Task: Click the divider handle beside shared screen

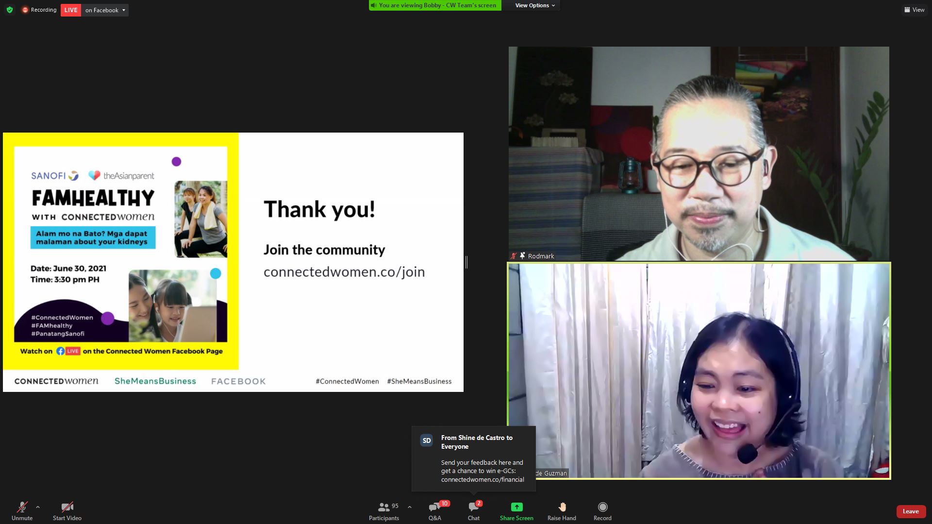Action: (x=466, y=262)
